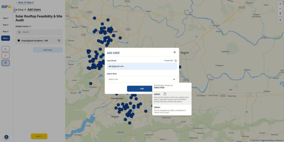Click the Dhayari map label
284x142 pixels.
tap(115, 117)
